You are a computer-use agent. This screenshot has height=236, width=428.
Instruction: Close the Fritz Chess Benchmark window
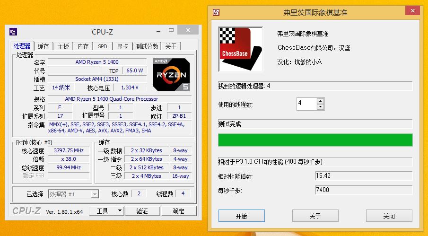413,10
